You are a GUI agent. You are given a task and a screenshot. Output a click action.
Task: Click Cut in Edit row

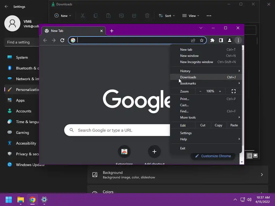point(203,125)
